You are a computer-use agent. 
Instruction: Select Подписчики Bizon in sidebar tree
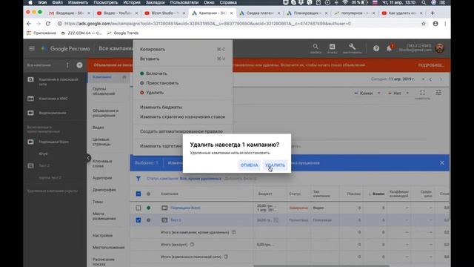point(55,142)
